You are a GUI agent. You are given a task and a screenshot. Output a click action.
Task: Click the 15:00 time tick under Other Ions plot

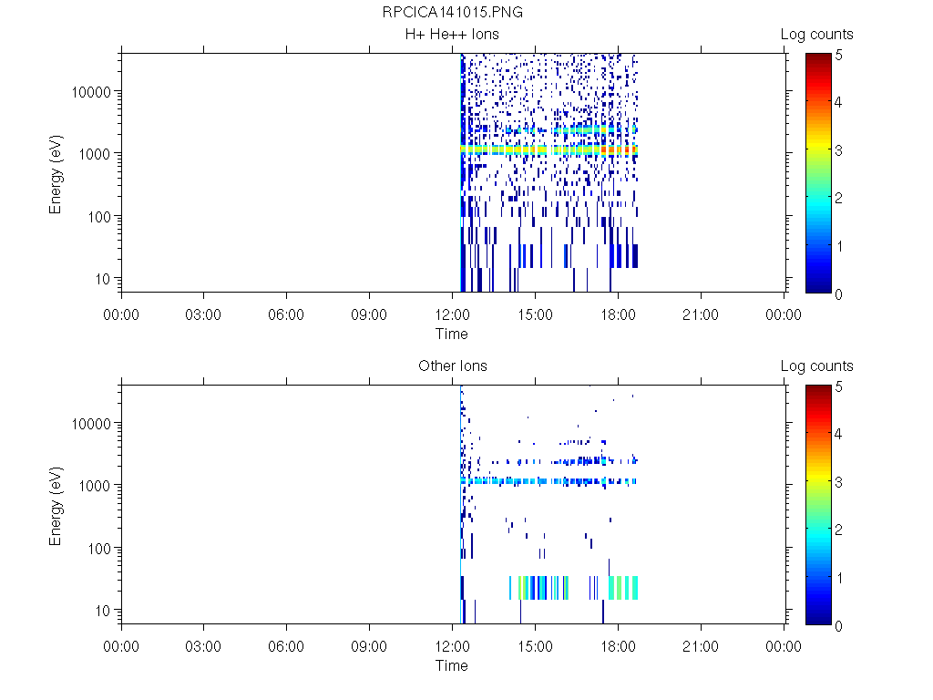535,646
